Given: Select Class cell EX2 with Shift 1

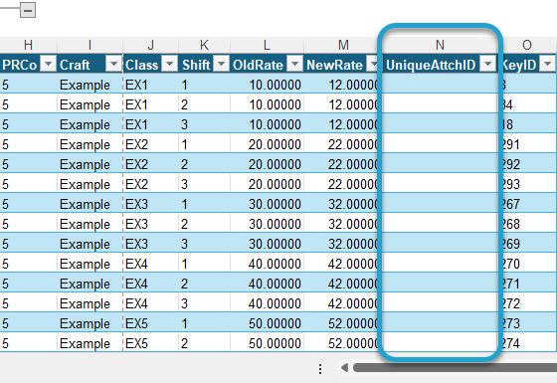Looking at the screenshot, I should tap(150, 144).
